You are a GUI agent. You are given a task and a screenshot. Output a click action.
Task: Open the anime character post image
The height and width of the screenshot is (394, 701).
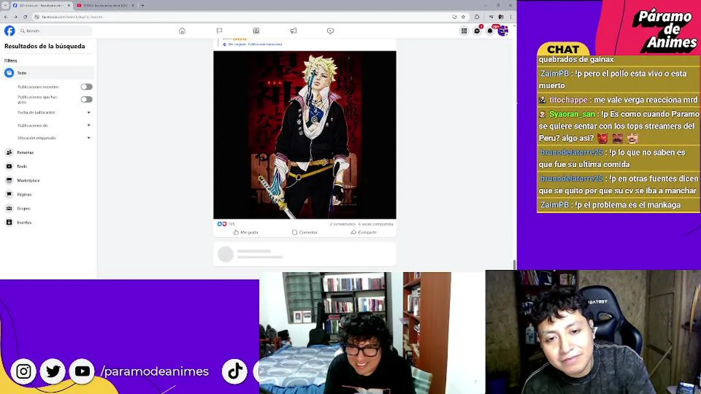[x=304, y=135]
